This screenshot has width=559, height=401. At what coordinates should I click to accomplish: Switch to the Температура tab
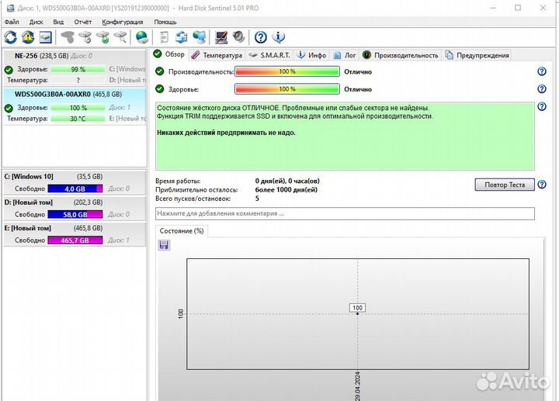click(x=217, y=55)
